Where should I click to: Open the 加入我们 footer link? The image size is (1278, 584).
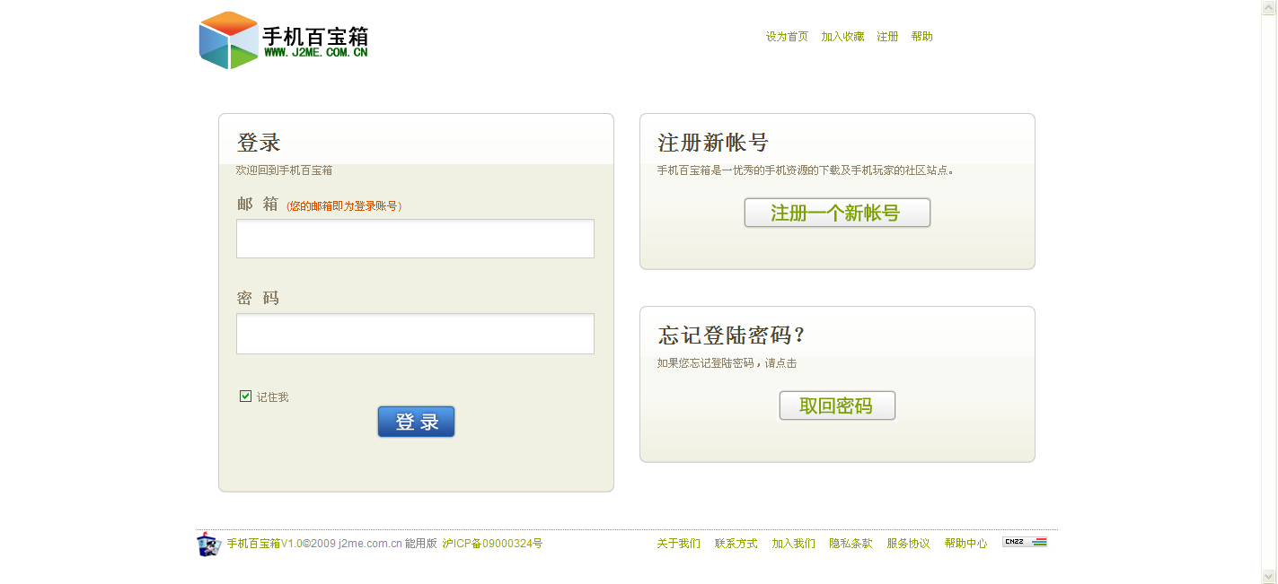tap(793, 544)
